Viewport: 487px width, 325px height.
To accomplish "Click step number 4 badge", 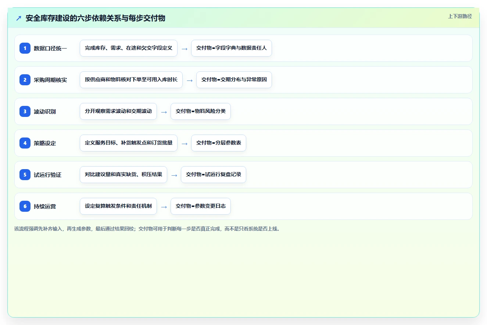I will click(x=25, y=143).
